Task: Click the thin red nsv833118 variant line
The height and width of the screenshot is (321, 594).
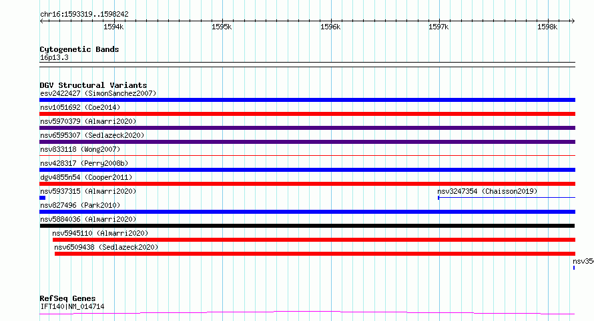Action: (x=307, y=155)
